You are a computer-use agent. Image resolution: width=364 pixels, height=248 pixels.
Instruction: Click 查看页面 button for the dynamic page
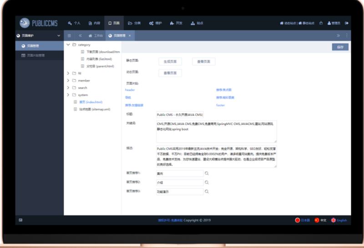pyautogui.click(x=170, y=73)
